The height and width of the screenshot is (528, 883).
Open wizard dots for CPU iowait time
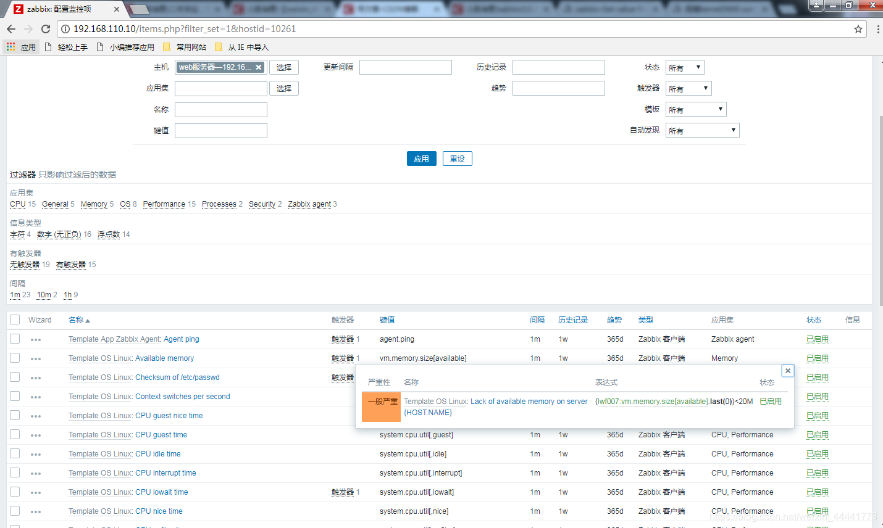pos(36,492)
